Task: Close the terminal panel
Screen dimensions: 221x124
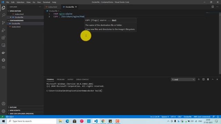Action: coord(217,80)
